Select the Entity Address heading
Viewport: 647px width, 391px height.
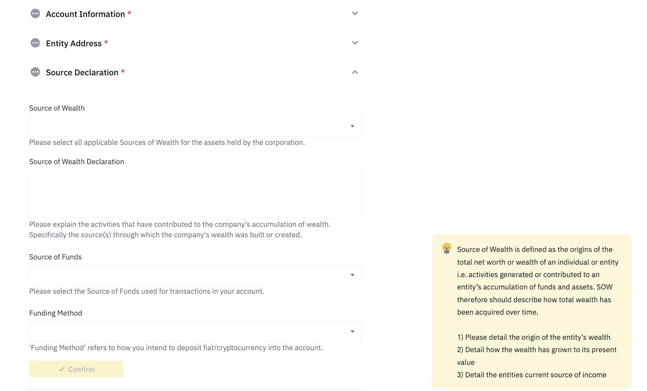74,43
